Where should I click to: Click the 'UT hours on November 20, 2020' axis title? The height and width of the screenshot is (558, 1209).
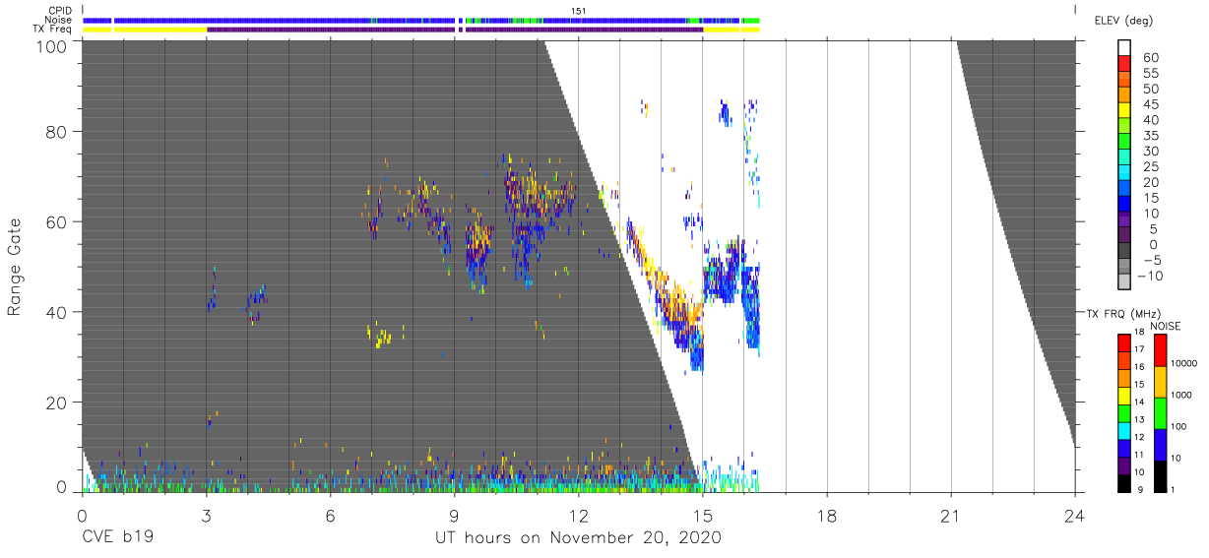[579, 538]
